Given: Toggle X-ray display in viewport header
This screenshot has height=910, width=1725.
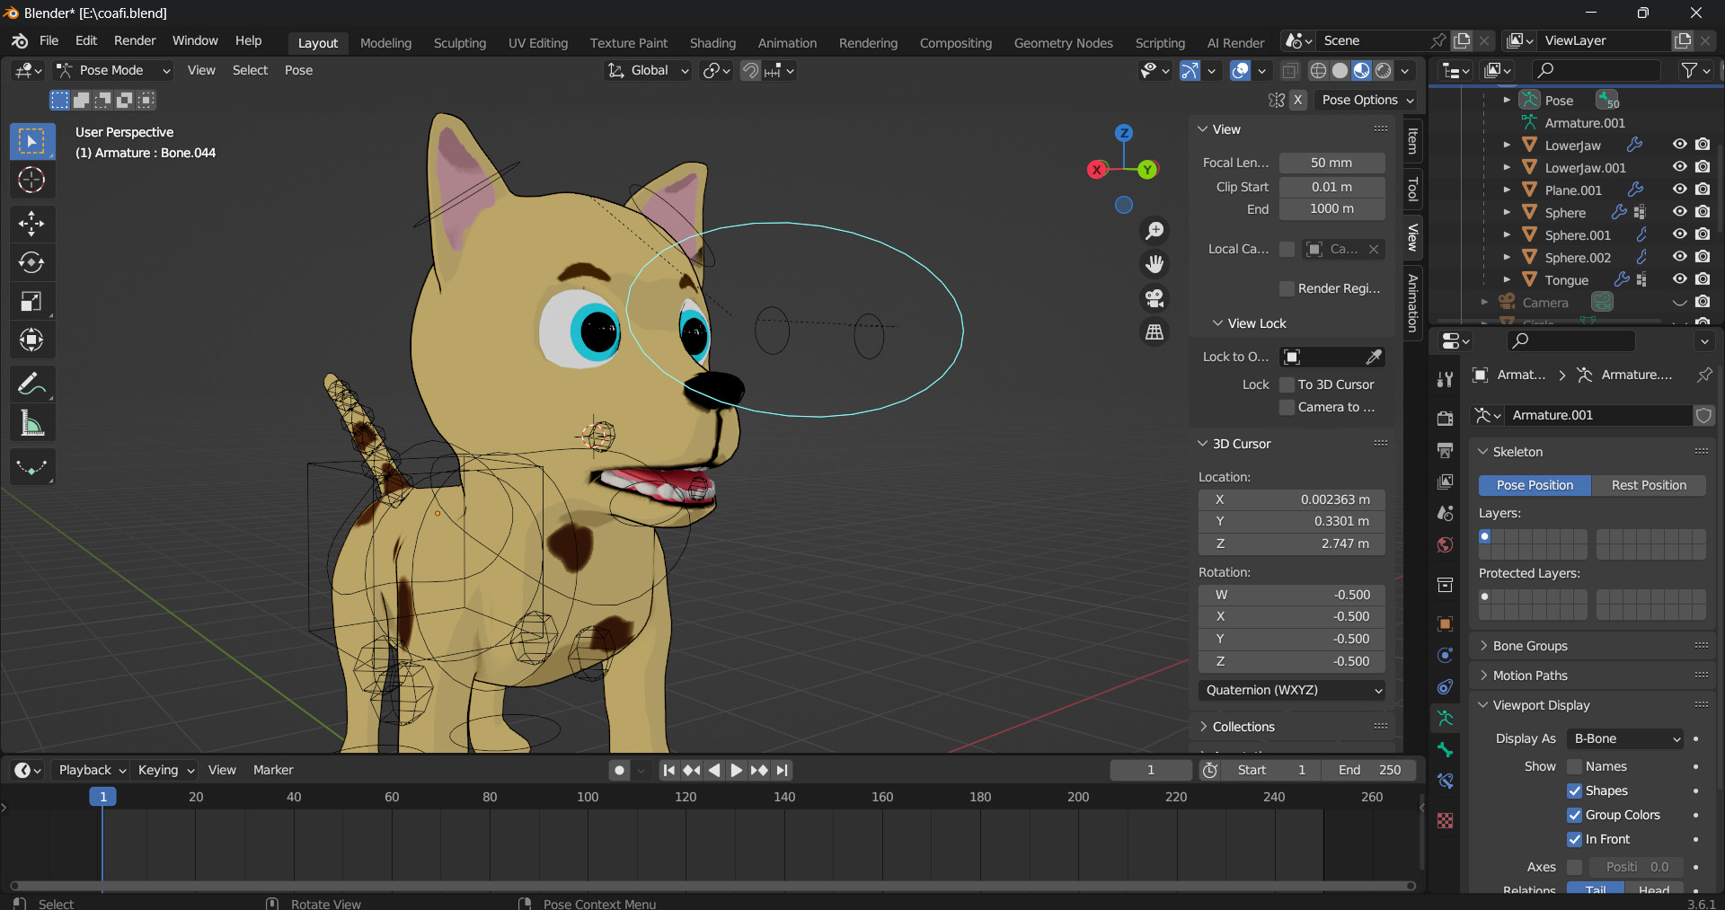Looking at the screenshot, I should click(x=1289, y=70).
